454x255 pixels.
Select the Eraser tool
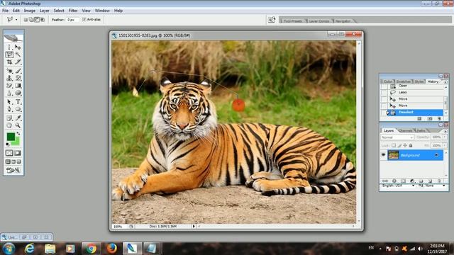pos(9,86)
